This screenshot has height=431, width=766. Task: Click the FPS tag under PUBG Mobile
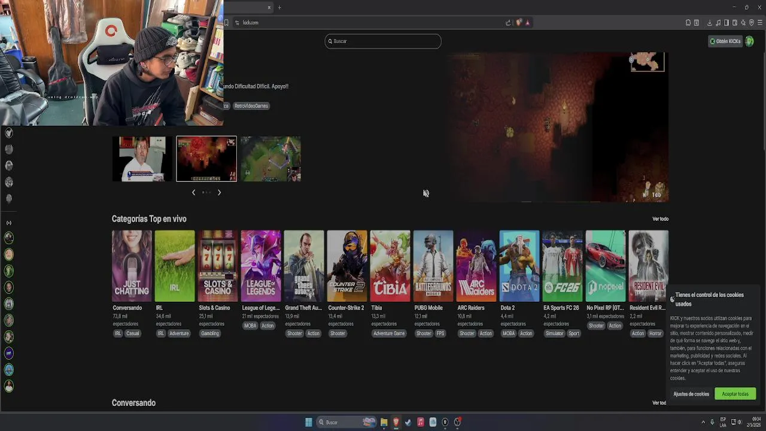pyautogui.click(x=440, y=333)
